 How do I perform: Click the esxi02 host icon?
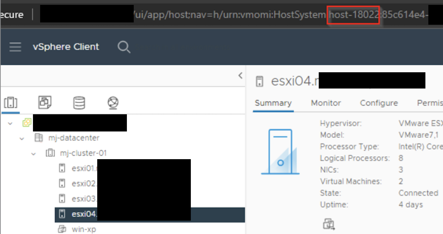pyautogui.click(x=62, y=183)
